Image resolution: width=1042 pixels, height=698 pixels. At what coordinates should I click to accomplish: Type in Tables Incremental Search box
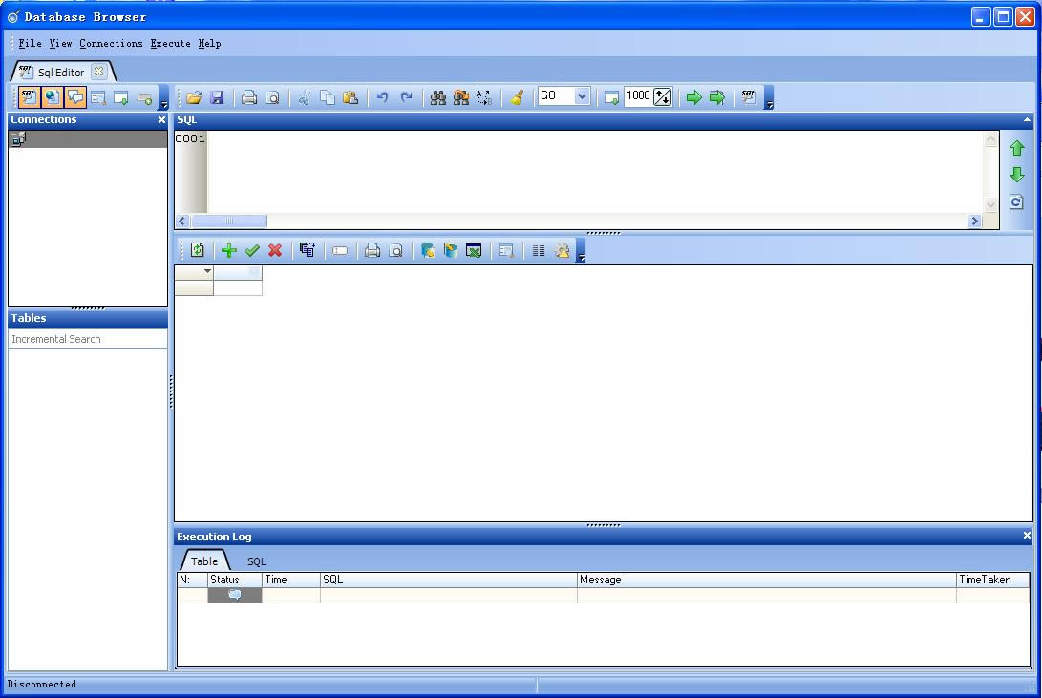pos(88,339)
